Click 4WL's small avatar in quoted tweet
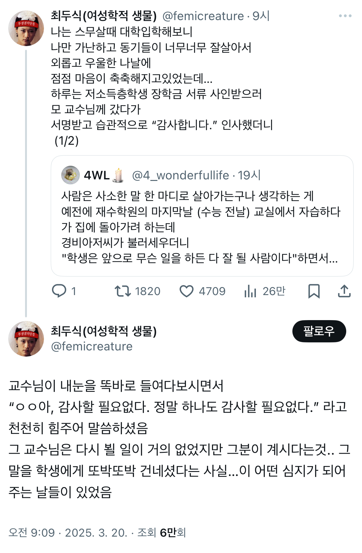The image size is (362, 553). click(x=71, y=175)
